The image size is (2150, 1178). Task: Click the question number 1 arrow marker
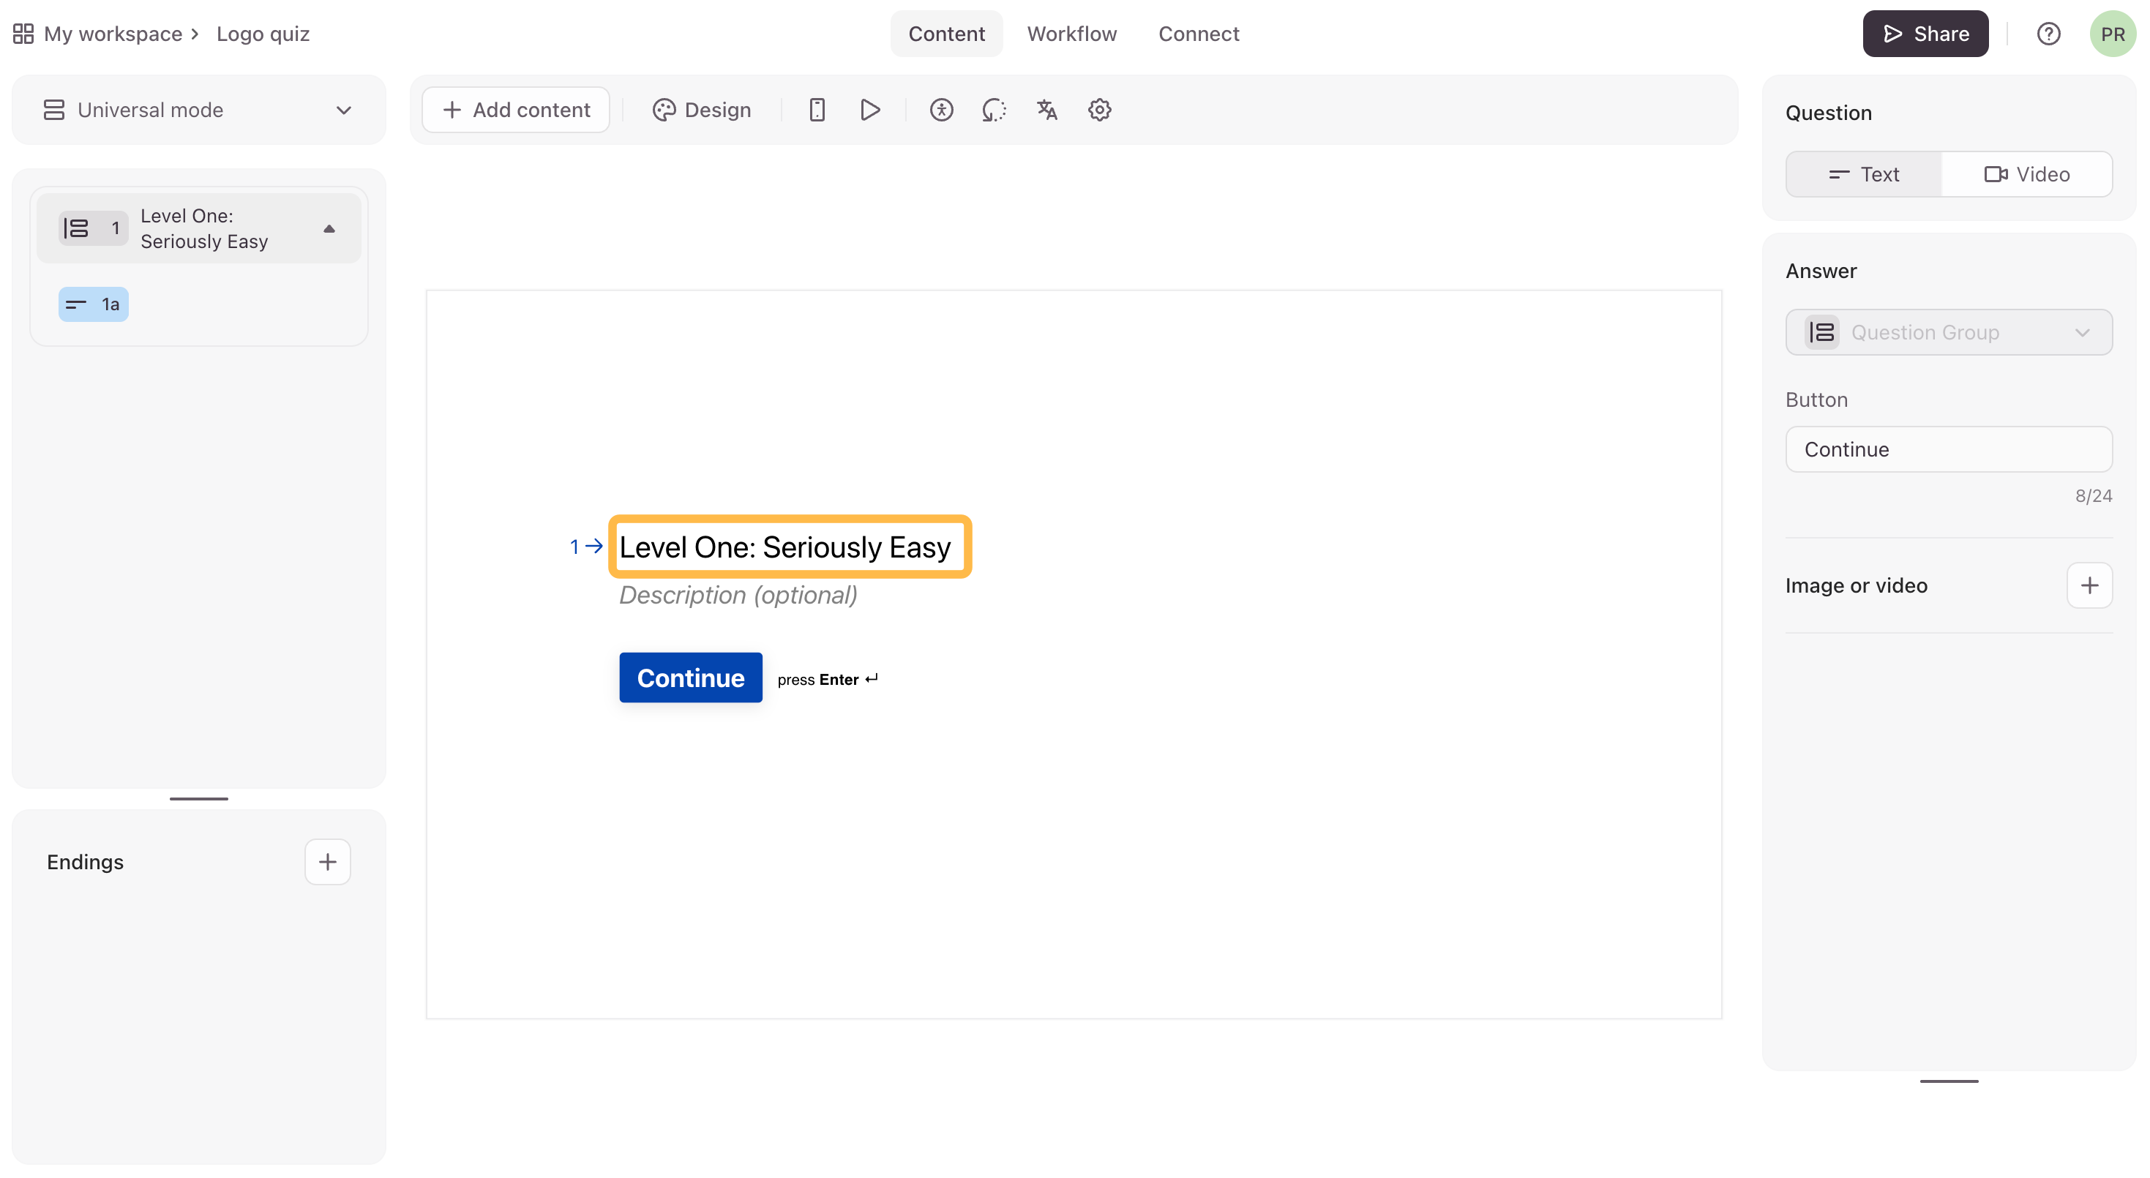[586, 547]
